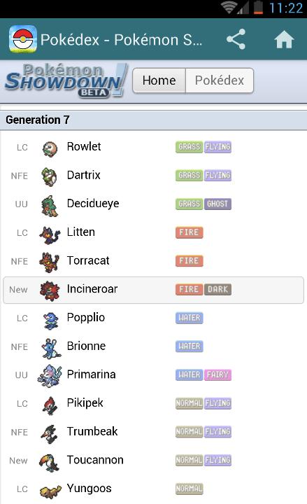This screenshot has height=504, width=307.
Task: Click the GHOST type badge on Decidueye
Action: tap(217, 204)
